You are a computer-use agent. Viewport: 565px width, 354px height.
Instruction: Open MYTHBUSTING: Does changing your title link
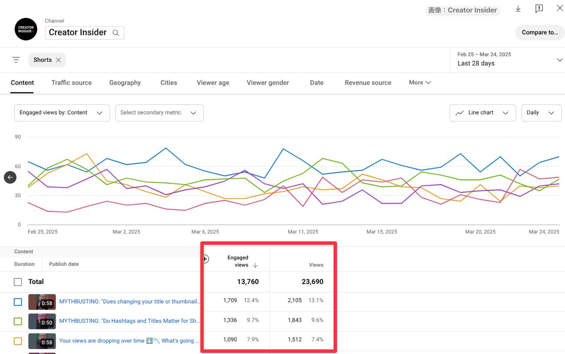(x=130, y=302)
